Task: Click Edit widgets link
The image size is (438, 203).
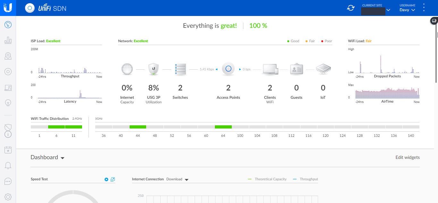Action: click(x=408, y=157)
